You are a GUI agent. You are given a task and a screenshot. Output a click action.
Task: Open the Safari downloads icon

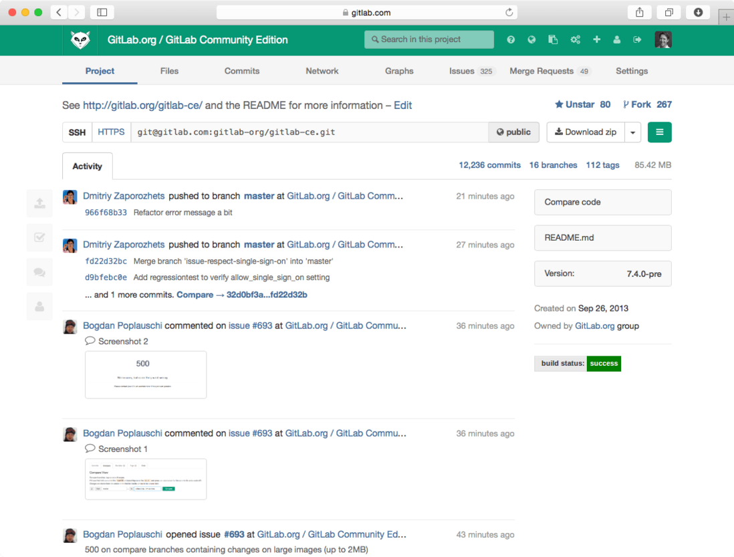[698, 12]
